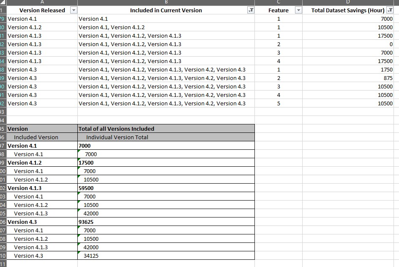399x267 pixels.
Task: Select column C header
Action: click(x=279, y=2)
